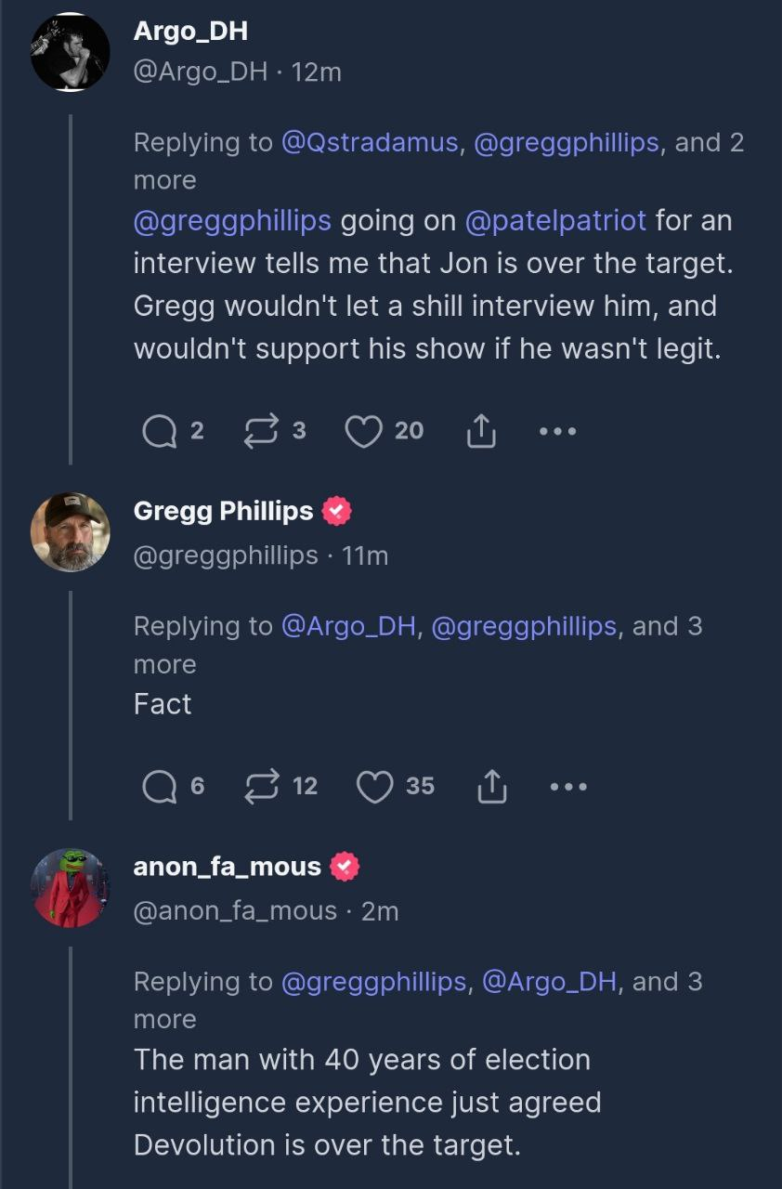
Task: Follow the @Qstradamus mention link
Action: (370, 142)
